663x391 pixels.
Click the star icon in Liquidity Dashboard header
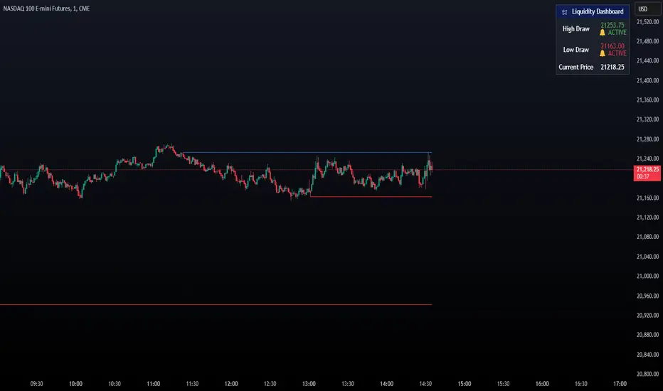click(x=564, y=12)
